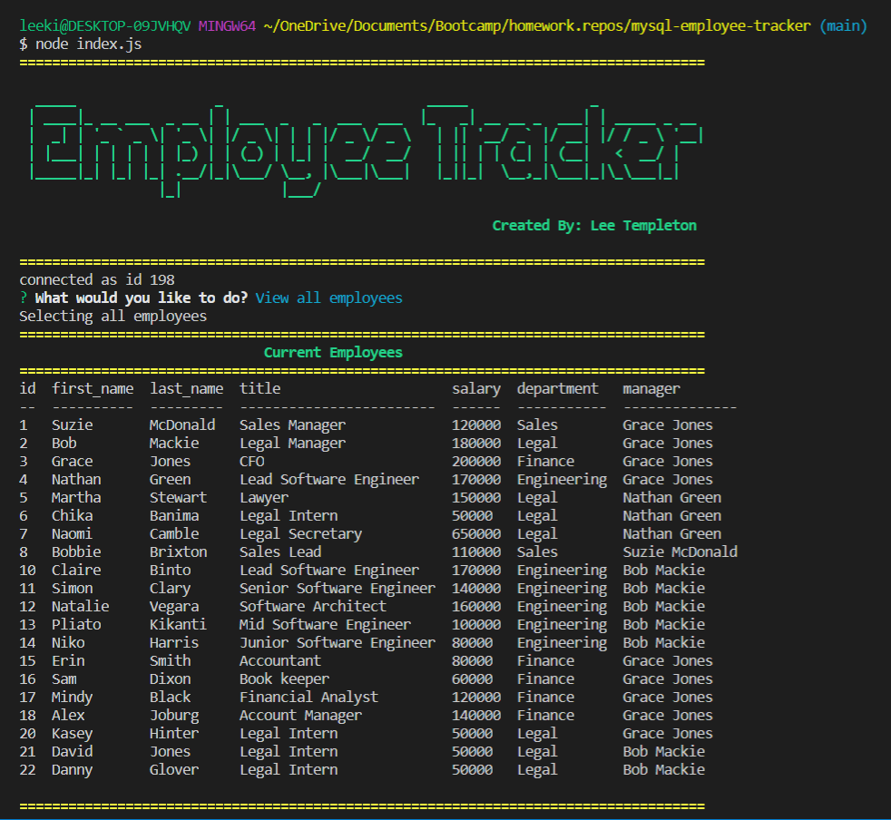The image size is (891, 820).
Task: Click the 'Accountant' title cell
Action: [x=280, y=661]
